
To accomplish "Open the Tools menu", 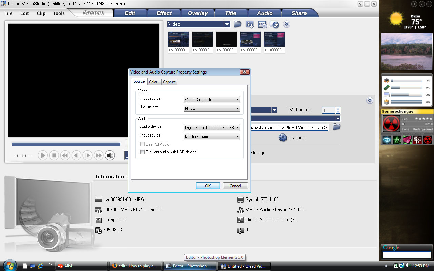I will (59, 13).
